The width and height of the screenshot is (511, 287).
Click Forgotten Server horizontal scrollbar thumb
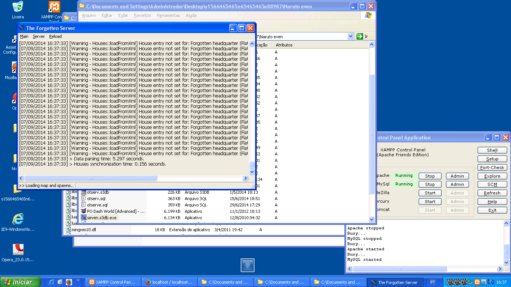(x=91, y=178)
